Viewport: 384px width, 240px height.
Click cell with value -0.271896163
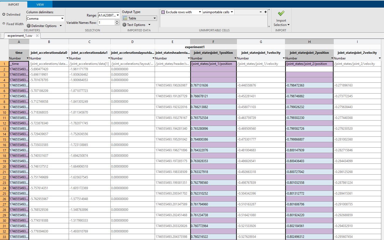[x=357, y=85]
